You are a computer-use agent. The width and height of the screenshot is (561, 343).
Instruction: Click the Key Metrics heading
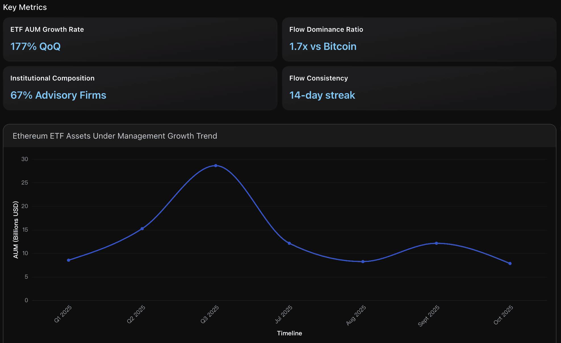coord(25,7)
